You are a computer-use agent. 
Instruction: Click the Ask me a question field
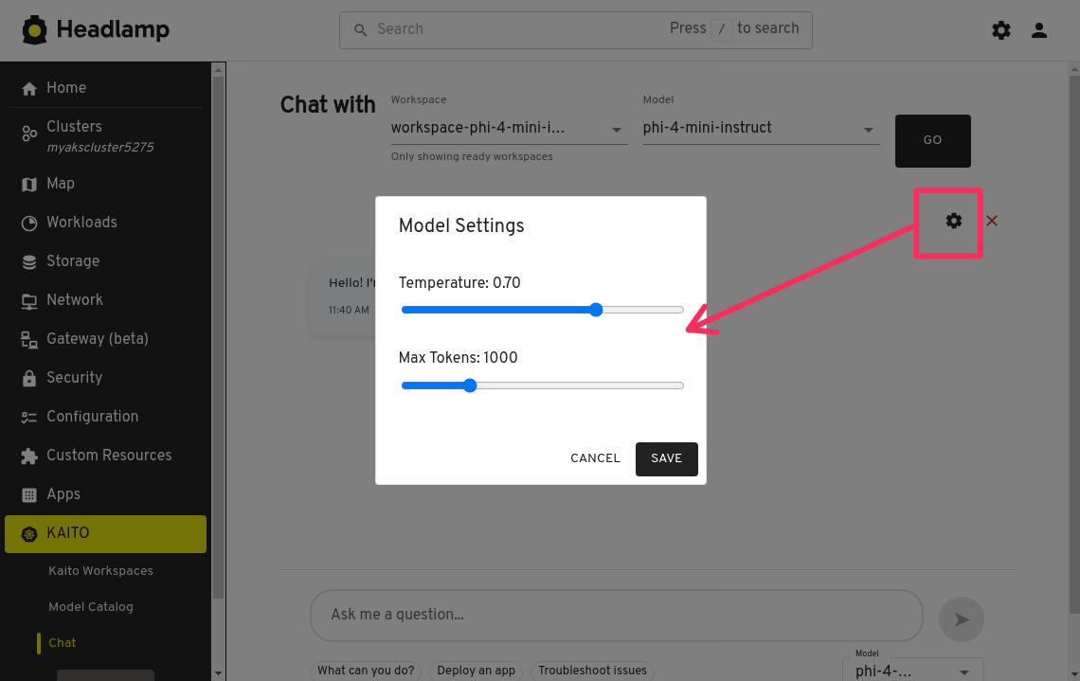[x=616, y=615]
